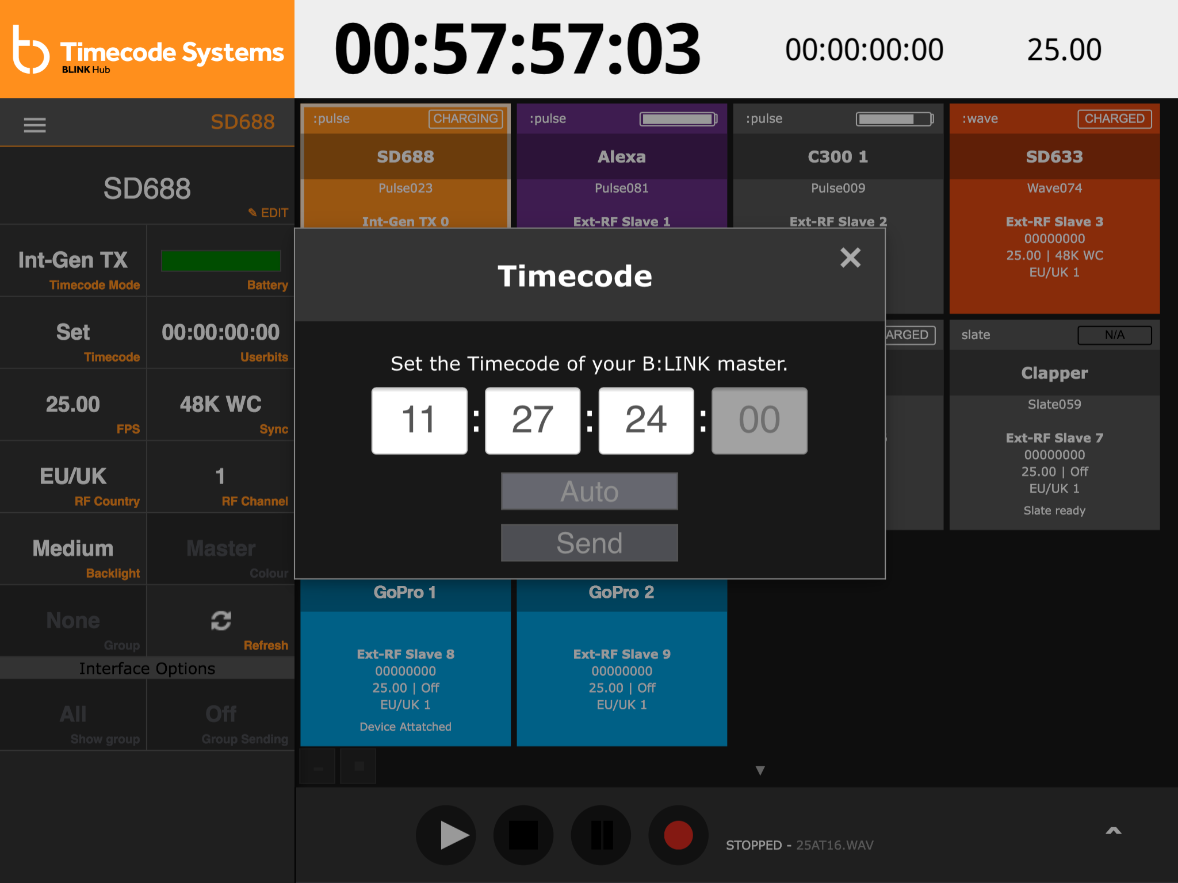The image size is (1178, 883).
Task: Click the battery icon on Alexa card
Action: (x=679, y=119)
